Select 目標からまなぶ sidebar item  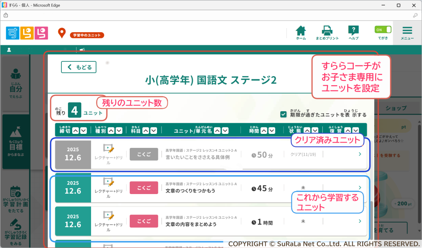click(16, 141)
